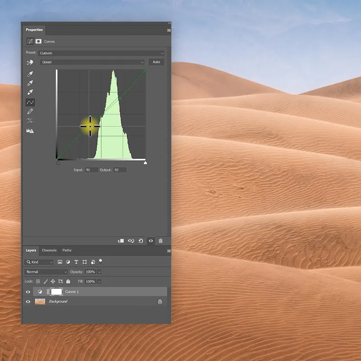Hide the Background layer

[28, 301]
